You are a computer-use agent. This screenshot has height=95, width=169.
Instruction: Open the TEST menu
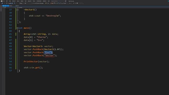(26, 1)
